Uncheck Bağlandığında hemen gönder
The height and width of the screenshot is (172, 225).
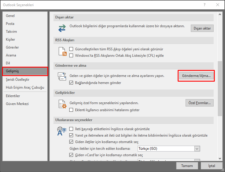pos(71,82)
